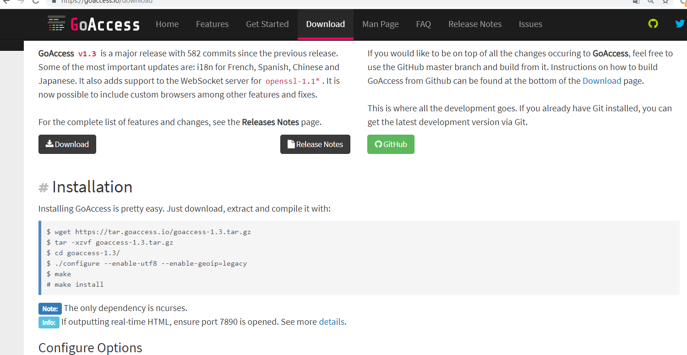This screenshot has height=355, width=687.
Task: Click the browser reload icon
Action: pyautogui.click(x=35, y=2)
